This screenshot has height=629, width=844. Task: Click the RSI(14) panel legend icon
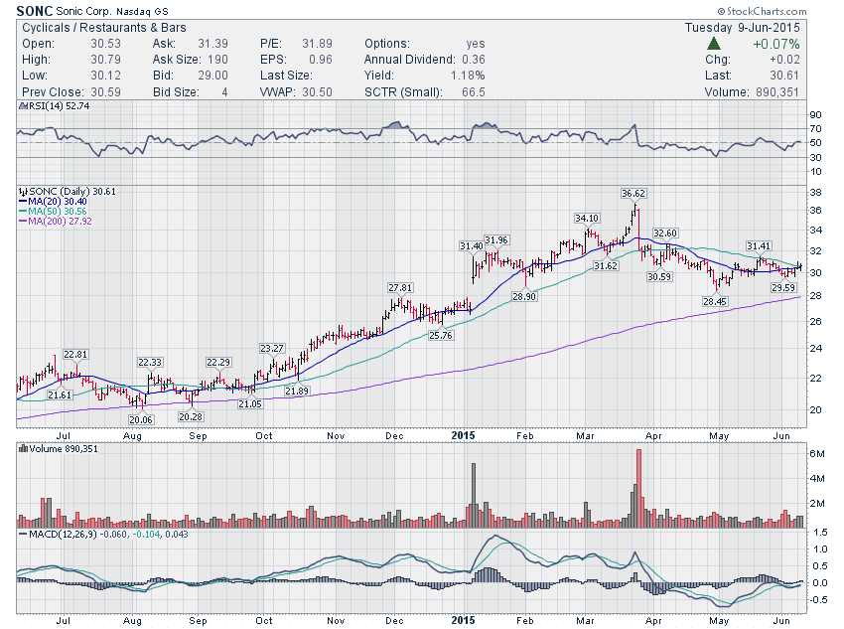(23, 106)
